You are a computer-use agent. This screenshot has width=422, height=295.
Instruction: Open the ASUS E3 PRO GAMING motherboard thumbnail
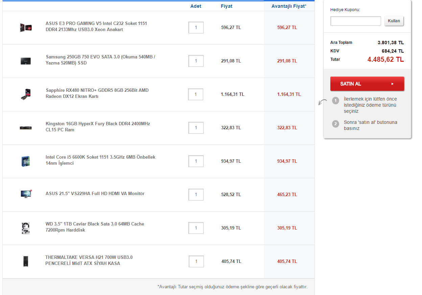click(x=26, y=27)
